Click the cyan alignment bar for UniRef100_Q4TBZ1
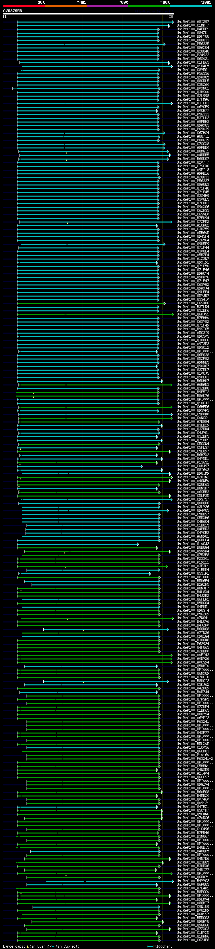 tap(88, 807)
